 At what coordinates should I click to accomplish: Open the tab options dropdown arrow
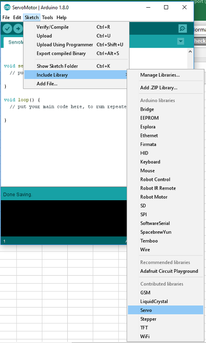[181, 41]
